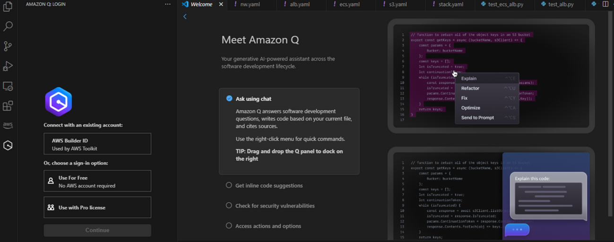The width and height of the screenshot is (614, 242).
Task: Click the Explain code preview thumbnail
Action: pos(491,195)
